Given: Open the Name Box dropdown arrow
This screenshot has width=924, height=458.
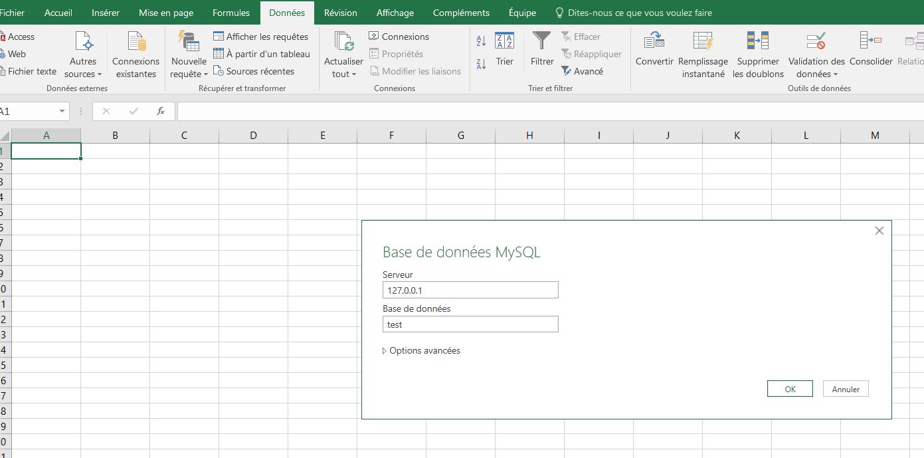Looking at the screenshot, I should 63,111.
